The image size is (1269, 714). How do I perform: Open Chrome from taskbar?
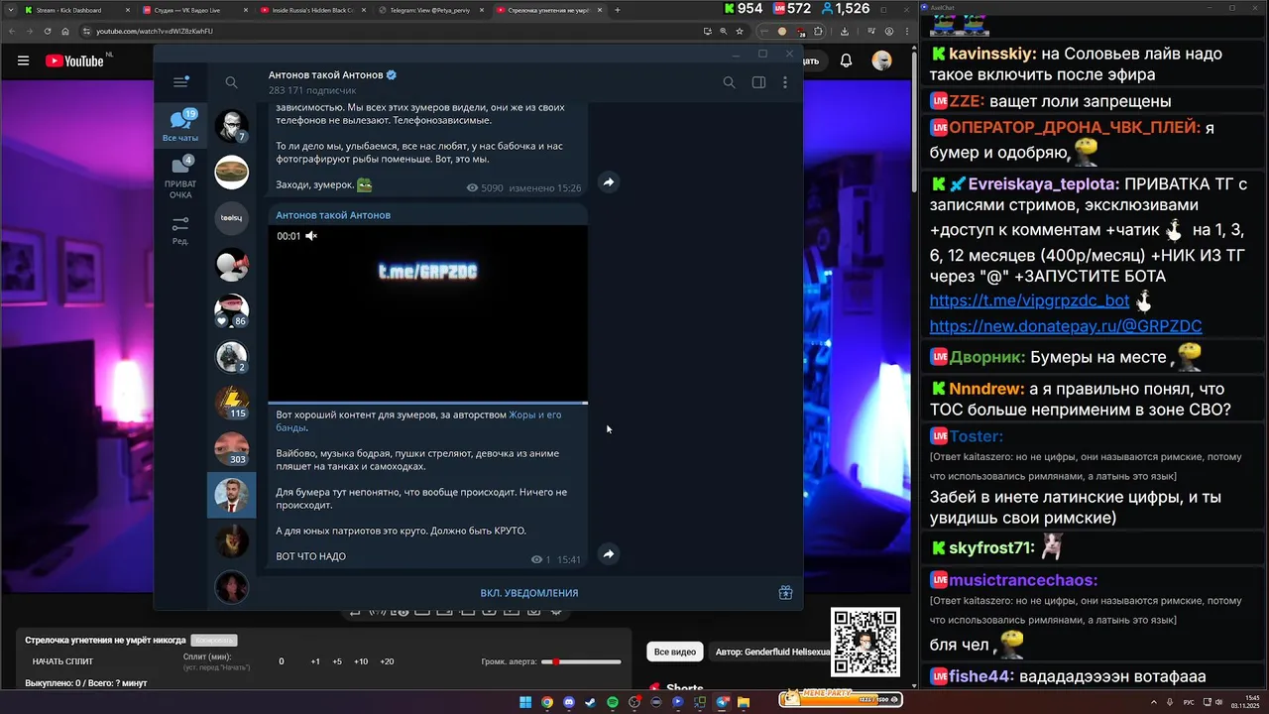546,702
